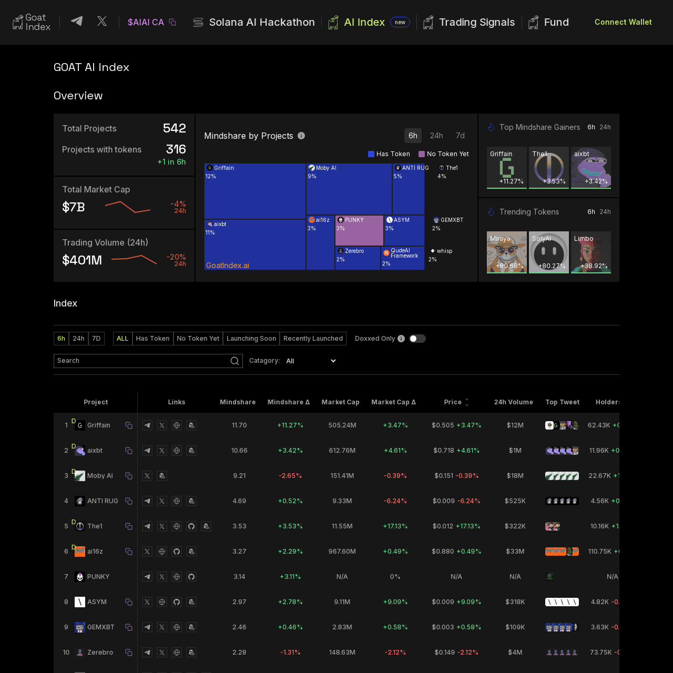The height and width of the screenshot is (673, 673).
Task: Click the Miraya trending token thumbnail
Action: click(x=506, y=252)
